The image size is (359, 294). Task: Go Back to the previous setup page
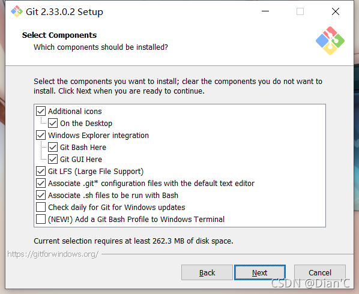pos(207,272)
